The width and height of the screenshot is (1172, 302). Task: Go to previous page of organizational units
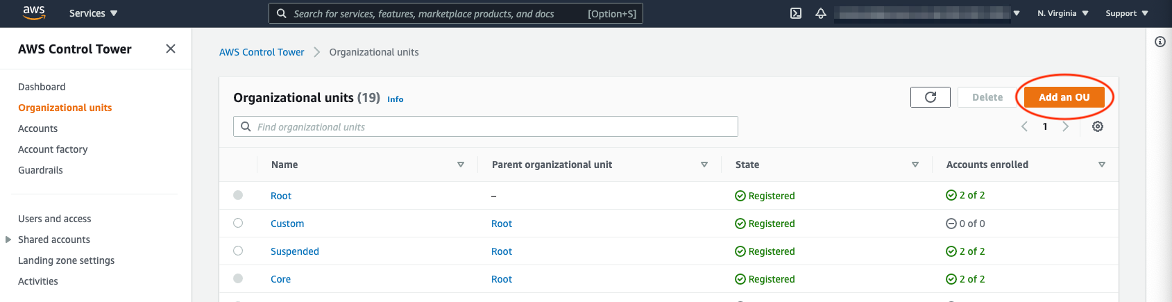tap(1024, 126)
